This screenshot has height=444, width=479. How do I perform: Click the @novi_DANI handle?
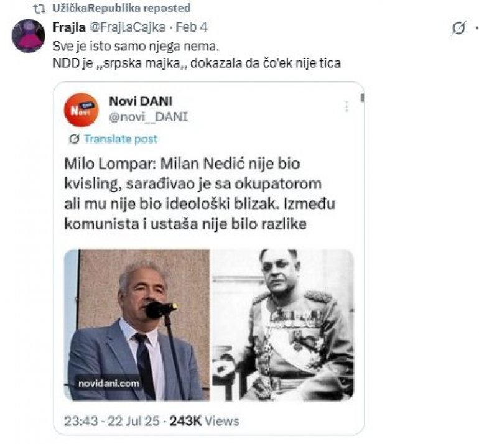click(148, 116)
